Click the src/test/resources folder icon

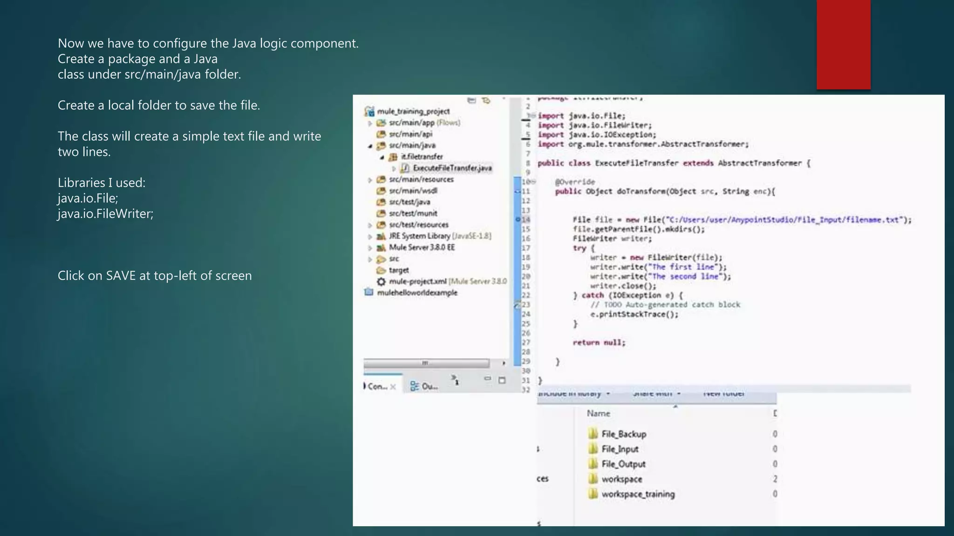381,225
